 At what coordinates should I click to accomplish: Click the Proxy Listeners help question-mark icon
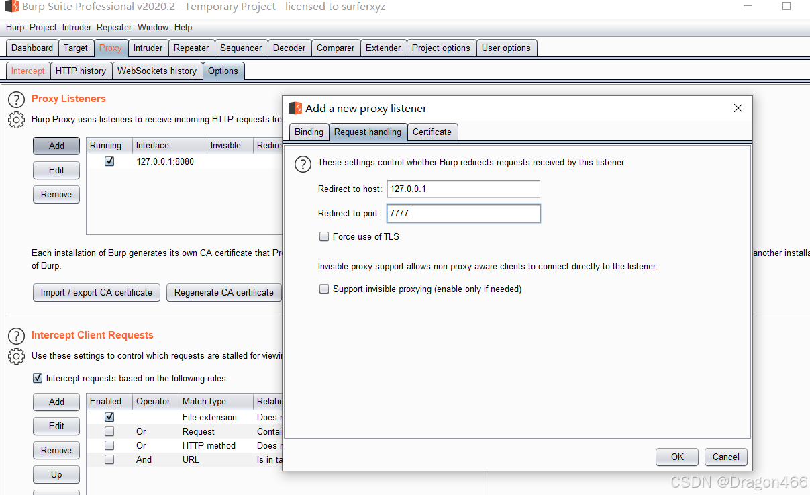pos(16,100)
